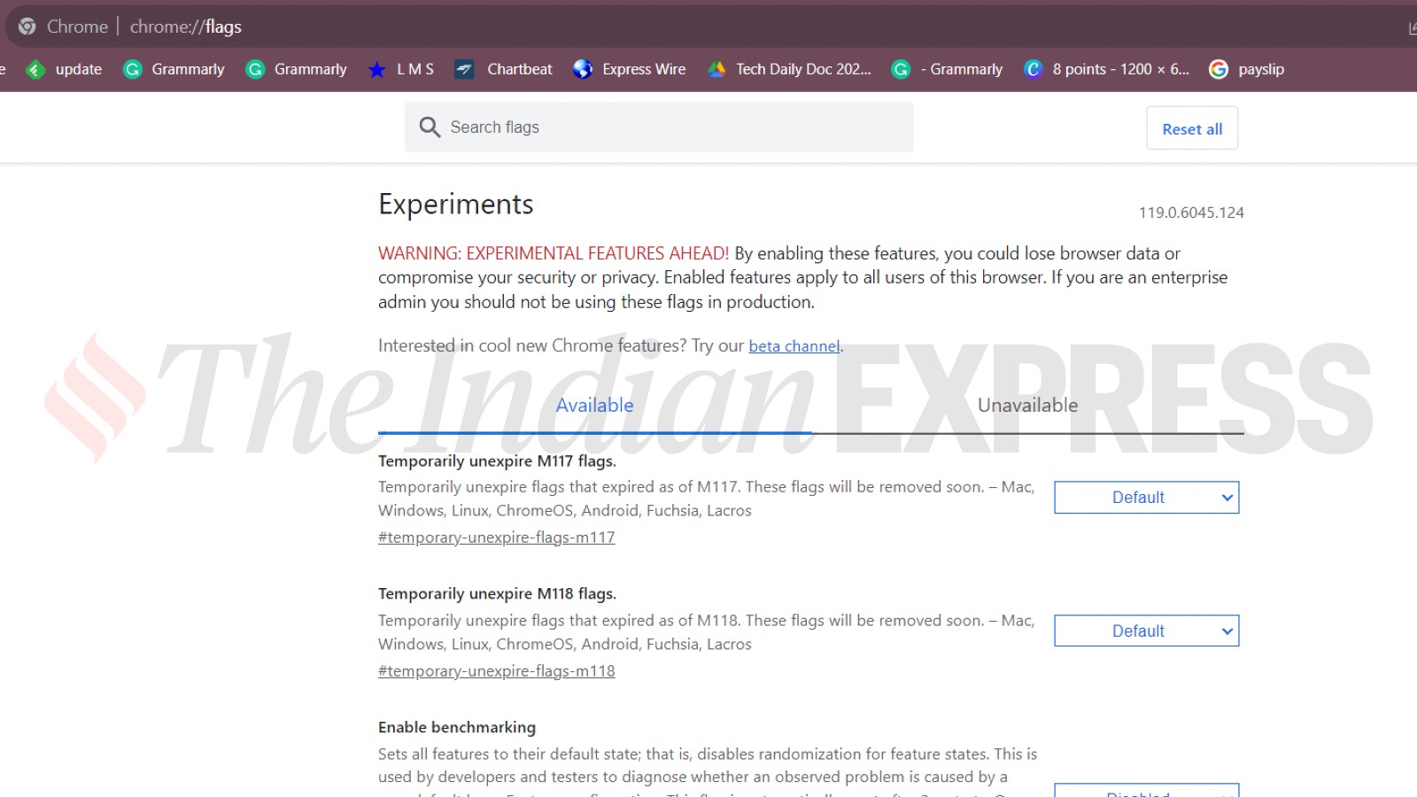Click the globe icon on the Express Wire bookmark
1417x797 pixels.
(582, 69)
